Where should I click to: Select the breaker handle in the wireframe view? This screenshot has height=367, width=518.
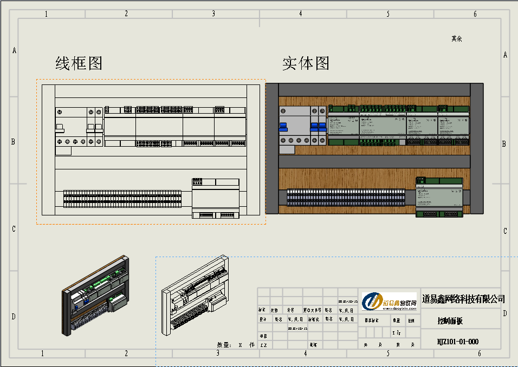tap(60, 128)
